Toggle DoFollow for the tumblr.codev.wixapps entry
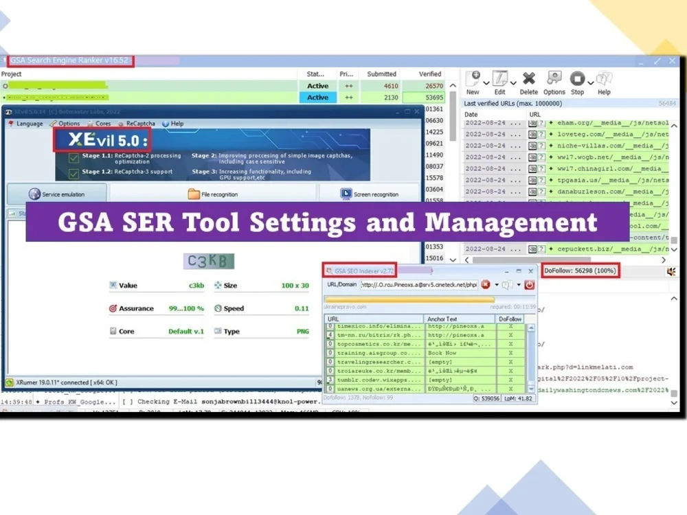The height and width of the screenshot is (515, 687). (x=510, y=380)
